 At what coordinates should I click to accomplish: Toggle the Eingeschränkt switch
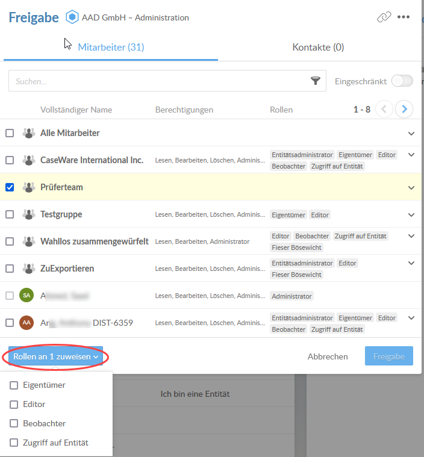click(402, 81)
